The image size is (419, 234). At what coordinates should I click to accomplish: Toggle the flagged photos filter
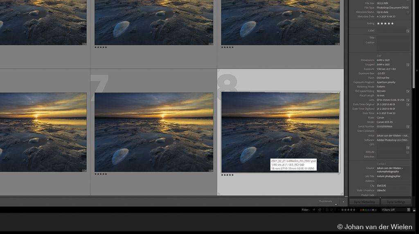coord(314,210)
